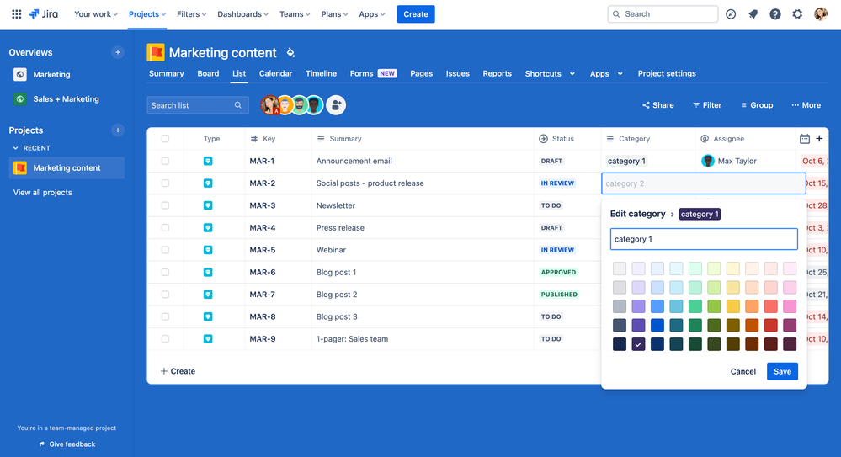841x457 pixels.
Task: Click the Jira logo
Action: [44, 14]
